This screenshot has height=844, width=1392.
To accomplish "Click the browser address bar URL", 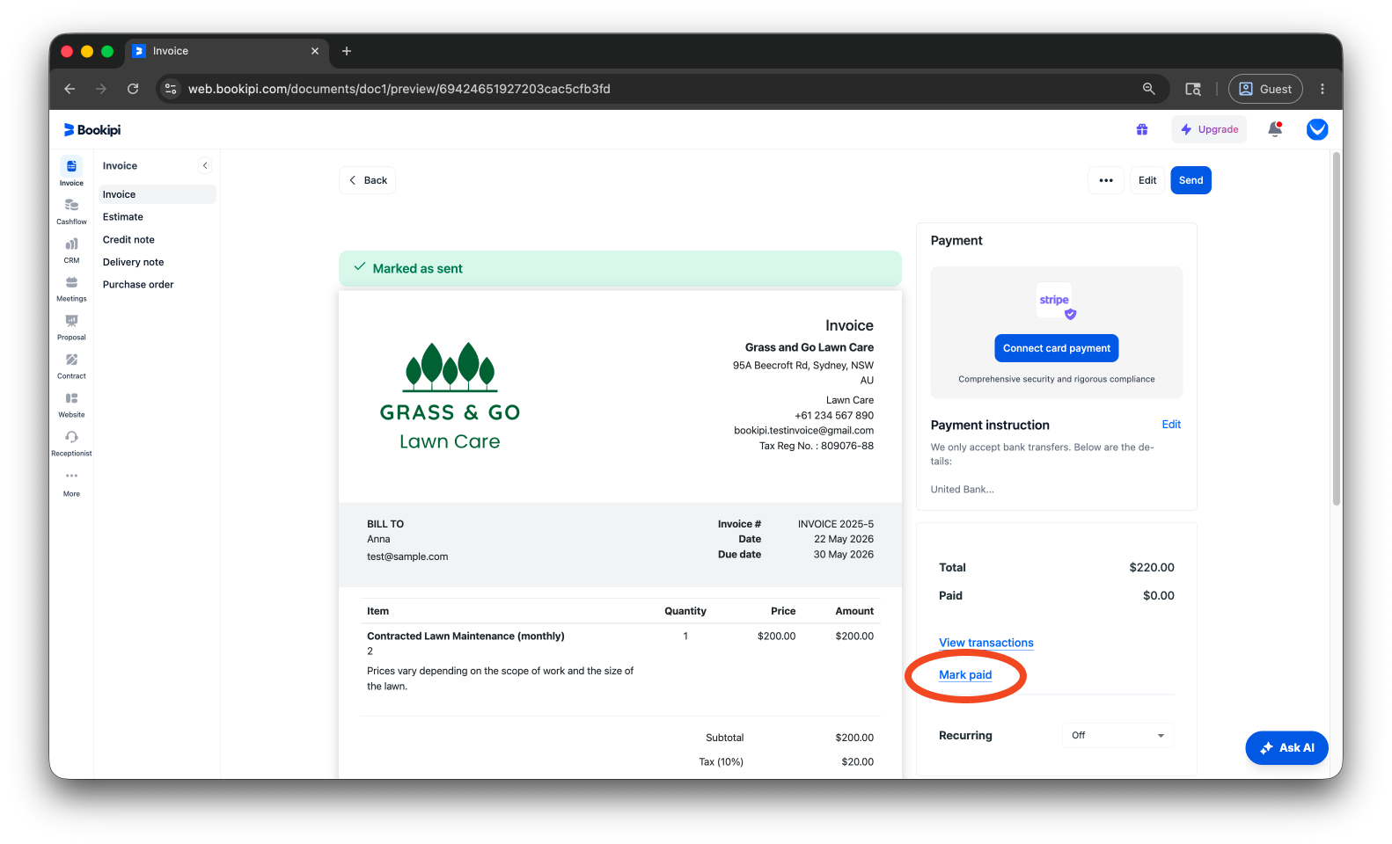I will click(399, 89).
